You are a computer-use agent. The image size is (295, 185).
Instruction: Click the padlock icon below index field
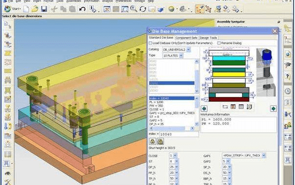(x=152, y=141)
